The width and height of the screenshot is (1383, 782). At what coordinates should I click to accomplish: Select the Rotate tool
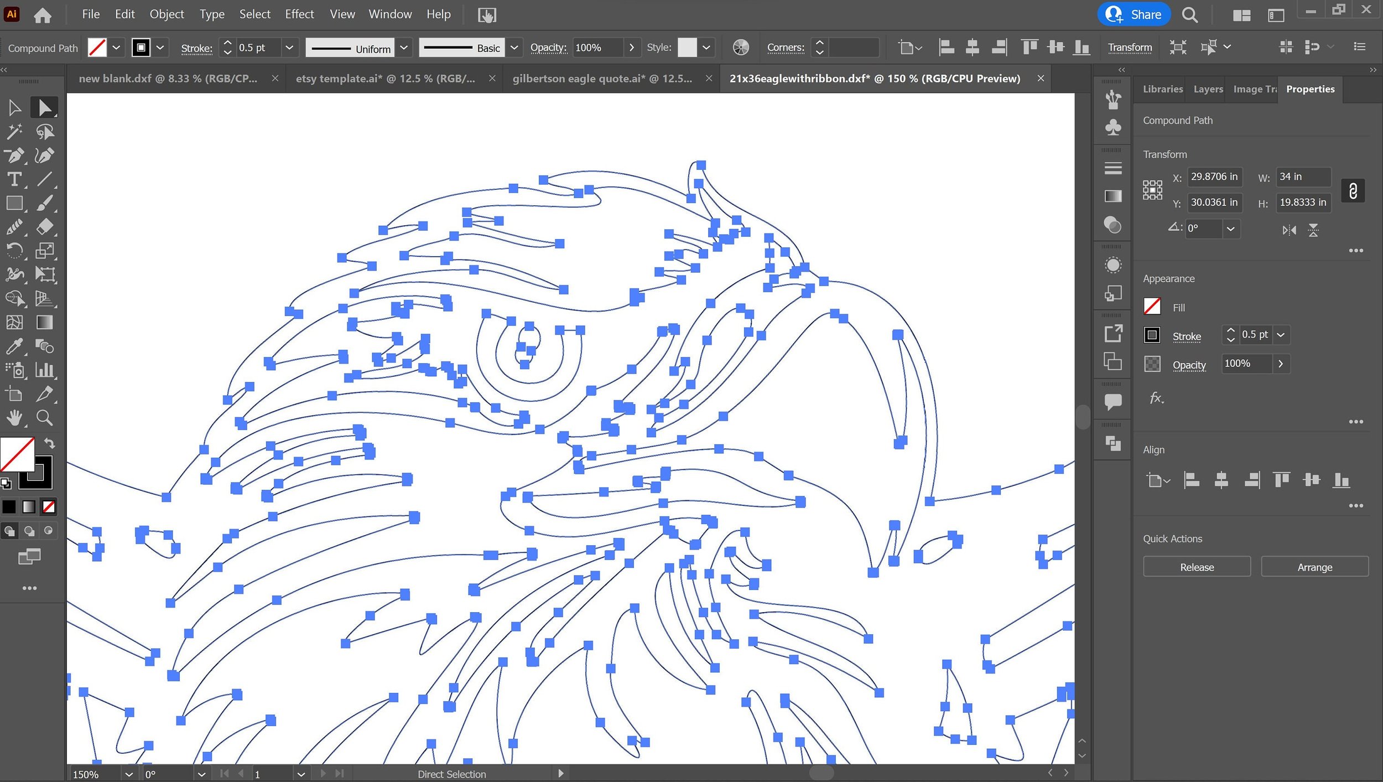[15, 251]
